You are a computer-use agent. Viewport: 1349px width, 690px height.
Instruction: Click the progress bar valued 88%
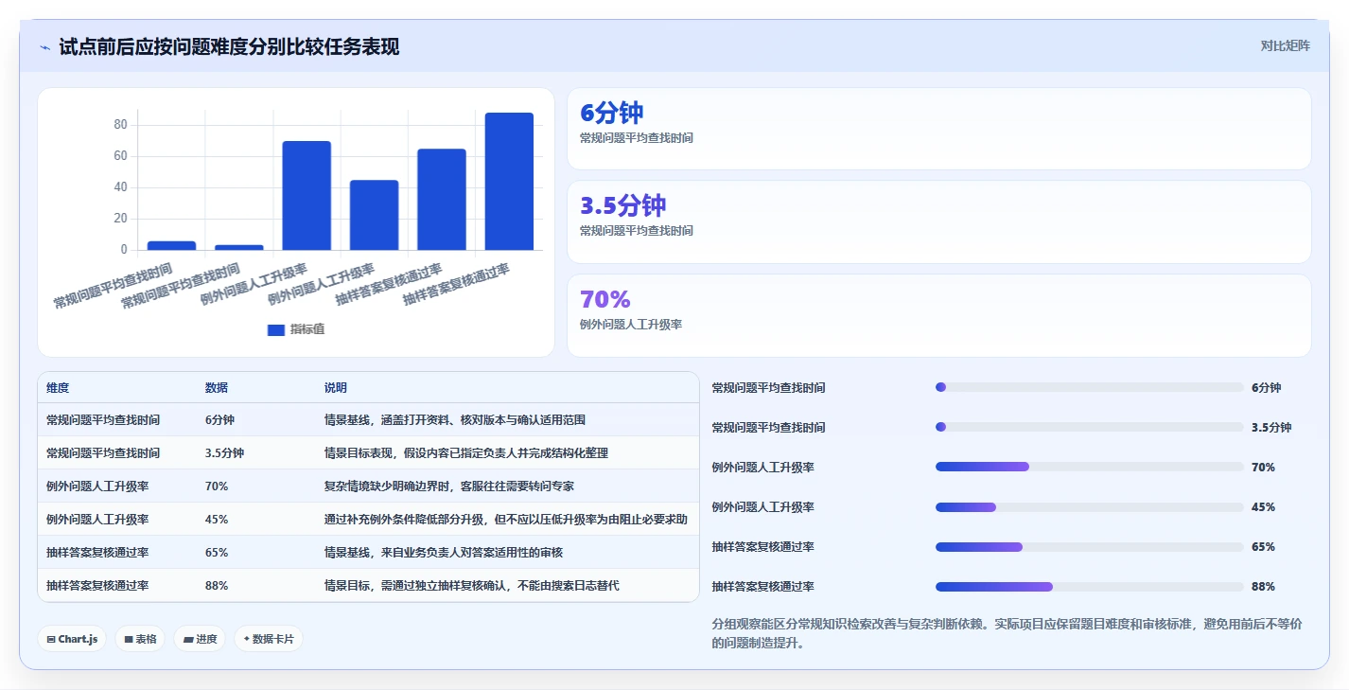coord(1089,586)
